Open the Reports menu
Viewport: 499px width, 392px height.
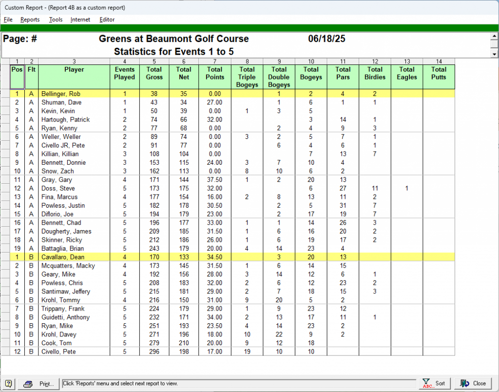pos(30,20)
